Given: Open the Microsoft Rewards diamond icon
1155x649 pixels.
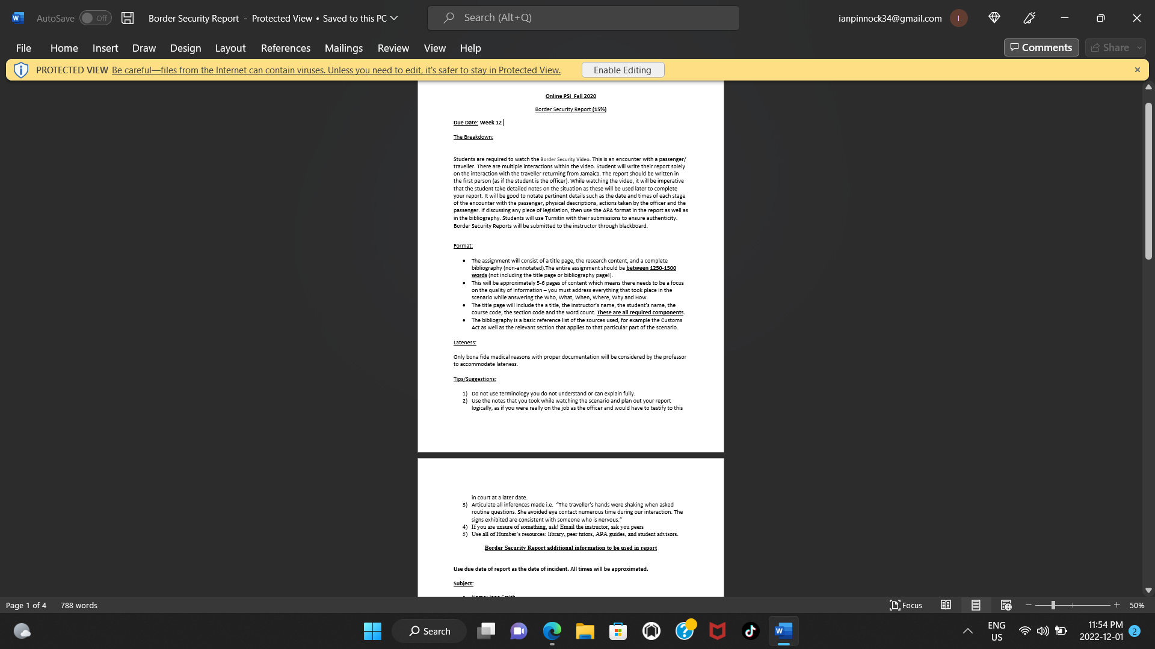Looking at the screenshot, I should coord(994,18).
